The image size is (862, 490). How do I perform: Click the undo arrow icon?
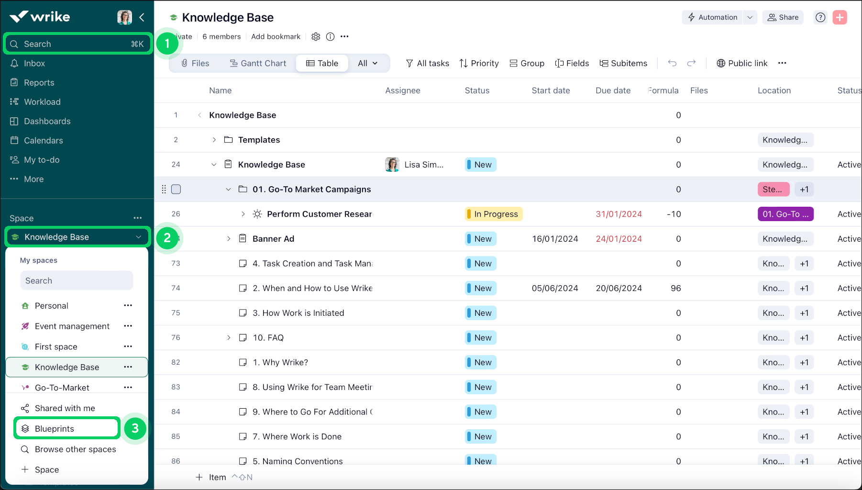coord(672,63)
